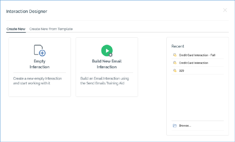Screen dimensions: 235x142
Task: Click the Browse... link
Action: (185, 126)
